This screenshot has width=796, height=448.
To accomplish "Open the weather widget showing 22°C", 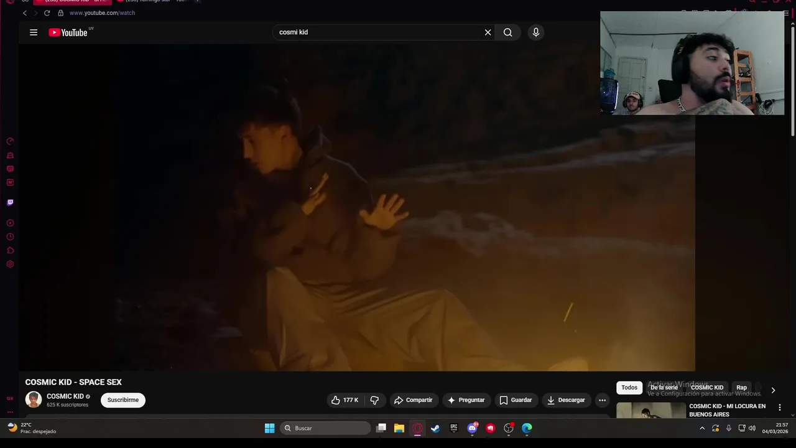I will [x=32, y=428].
